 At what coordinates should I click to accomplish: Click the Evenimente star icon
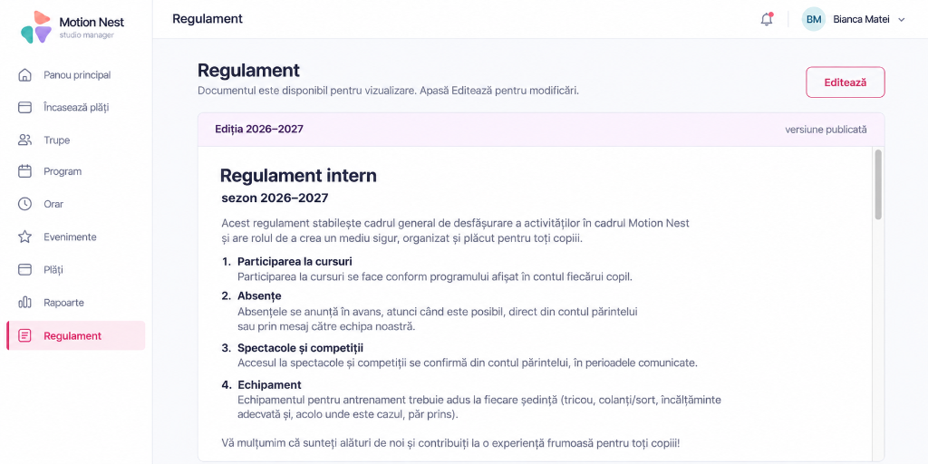(x=24, y=237)
